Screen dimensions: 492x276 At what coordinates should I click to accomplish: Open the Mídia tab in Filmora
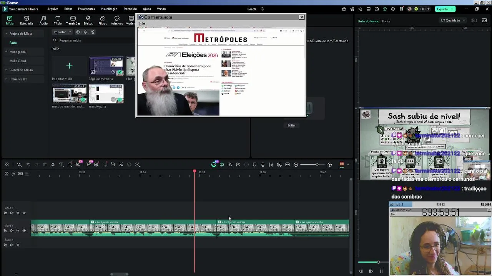pyautogui.click(x=10, y=20)
